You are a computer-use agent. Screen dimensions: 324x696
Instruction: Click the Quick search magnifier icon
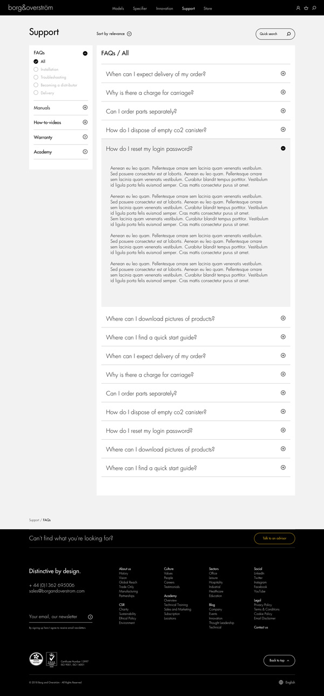(x=288, y=34)
